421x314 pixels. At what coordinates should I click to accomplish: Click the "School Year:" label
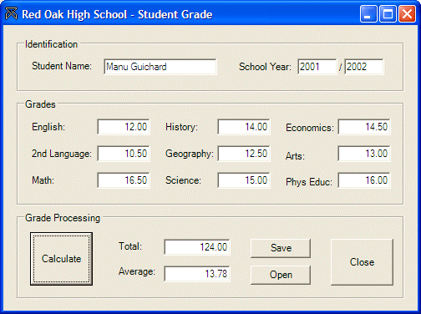pos(265,67)
